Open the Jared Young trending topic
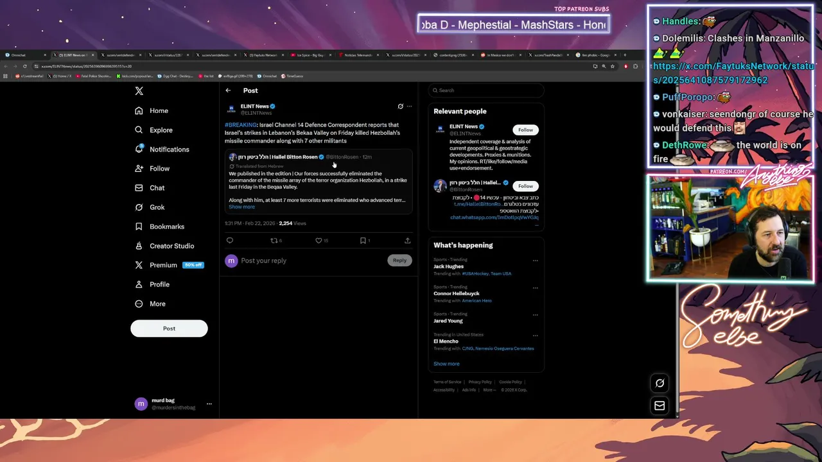This screenshot has height=462, width=822. 448,321
